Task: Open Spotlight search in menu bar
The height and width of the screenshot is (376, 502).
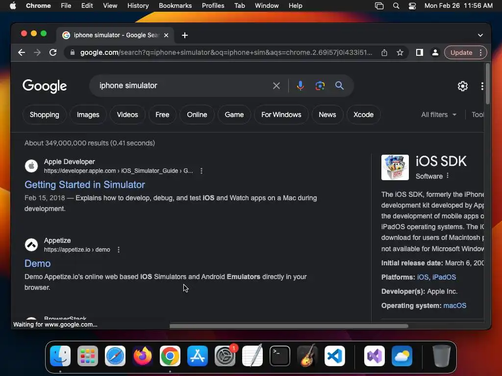Action: (396, 6)
